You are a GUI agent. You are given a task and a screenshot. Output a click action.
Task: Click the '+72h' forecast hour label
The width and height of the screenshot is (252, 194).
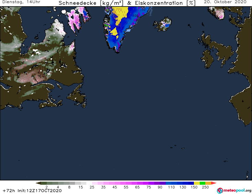click(9, 191)
